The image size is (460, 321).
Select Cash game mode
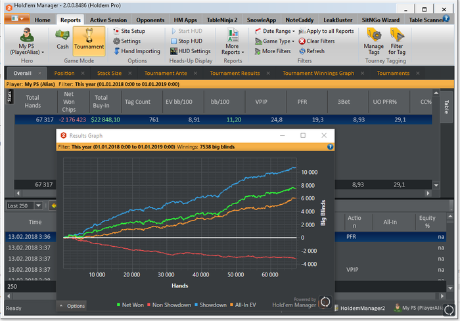(x=62, y=39)
